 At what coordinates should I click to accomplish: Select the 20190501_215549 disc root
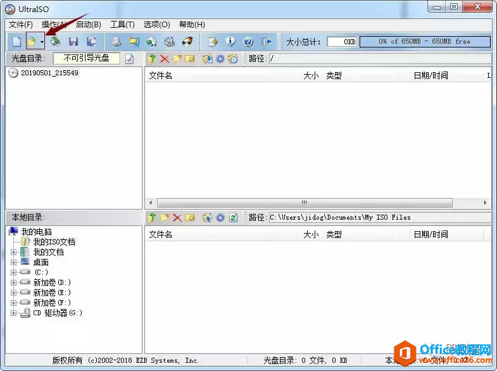(49, 73)
